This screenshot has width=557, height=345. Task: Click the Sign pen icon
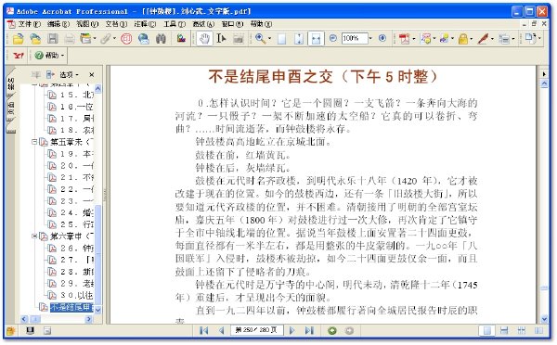pos(483,38)
